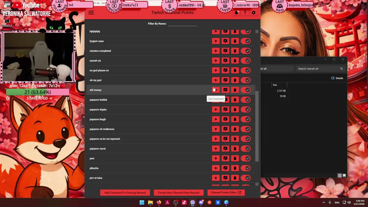Edit the nasrah sA command
This screenshot has height=207, width=368.
click(x=225, y=61)
